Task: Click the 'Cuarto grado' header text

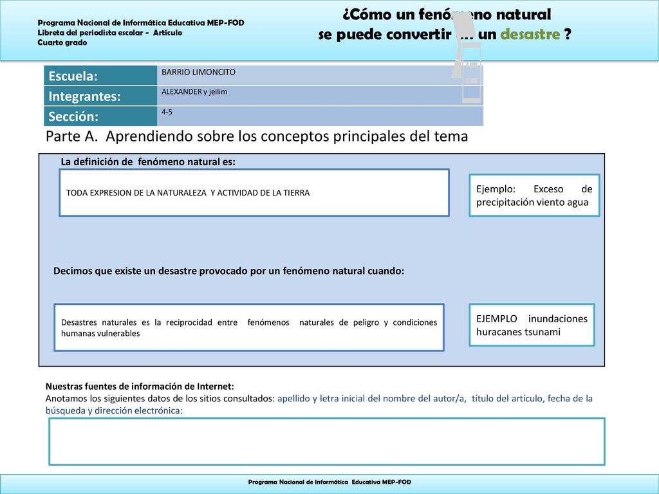Action: click(x=62, y=42)
